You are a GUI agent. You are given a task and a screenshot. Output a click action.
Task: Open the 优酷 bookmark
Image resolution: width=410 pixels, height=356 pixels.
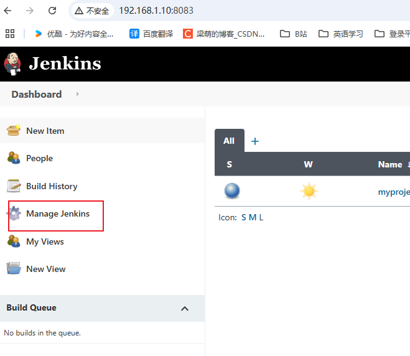(74, 34)
